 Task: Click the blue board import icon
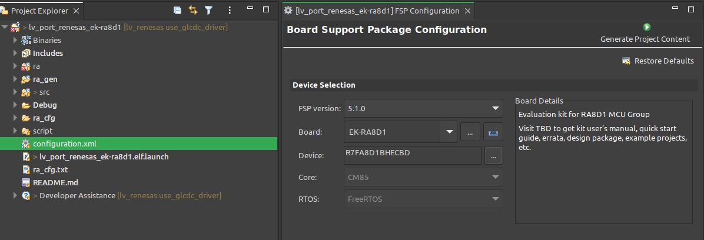point(493,132)
